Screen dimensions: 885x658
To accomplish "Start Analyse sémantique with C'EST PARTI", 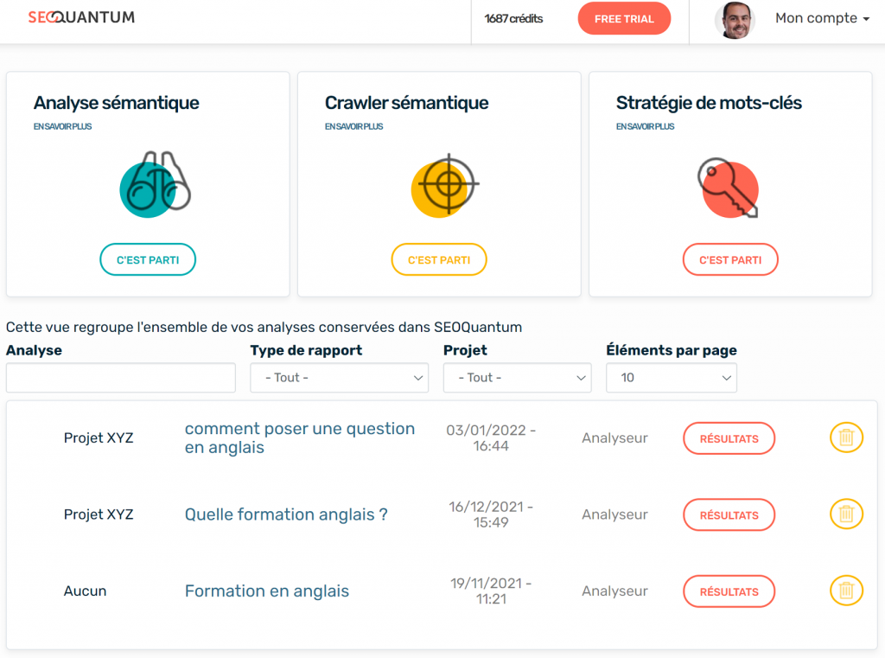I will click(148, 259).
